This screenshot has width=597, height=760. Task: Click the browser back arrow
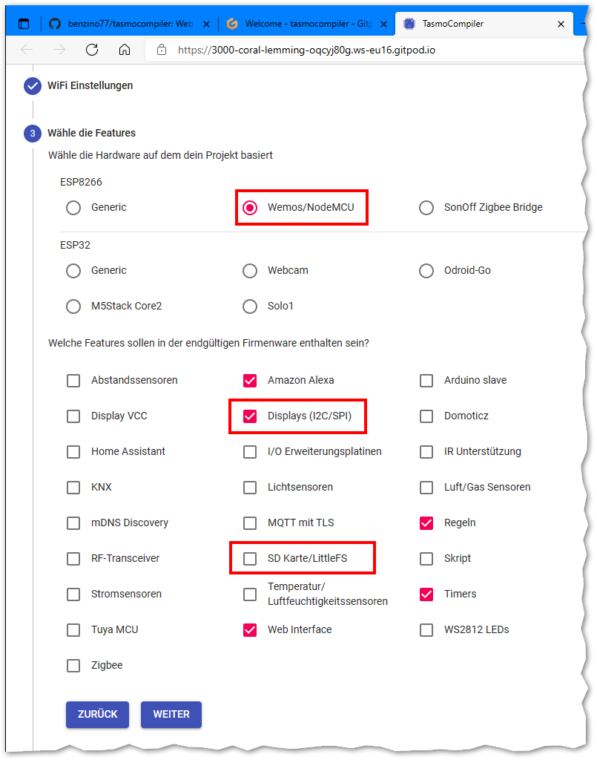coord(27,50)
